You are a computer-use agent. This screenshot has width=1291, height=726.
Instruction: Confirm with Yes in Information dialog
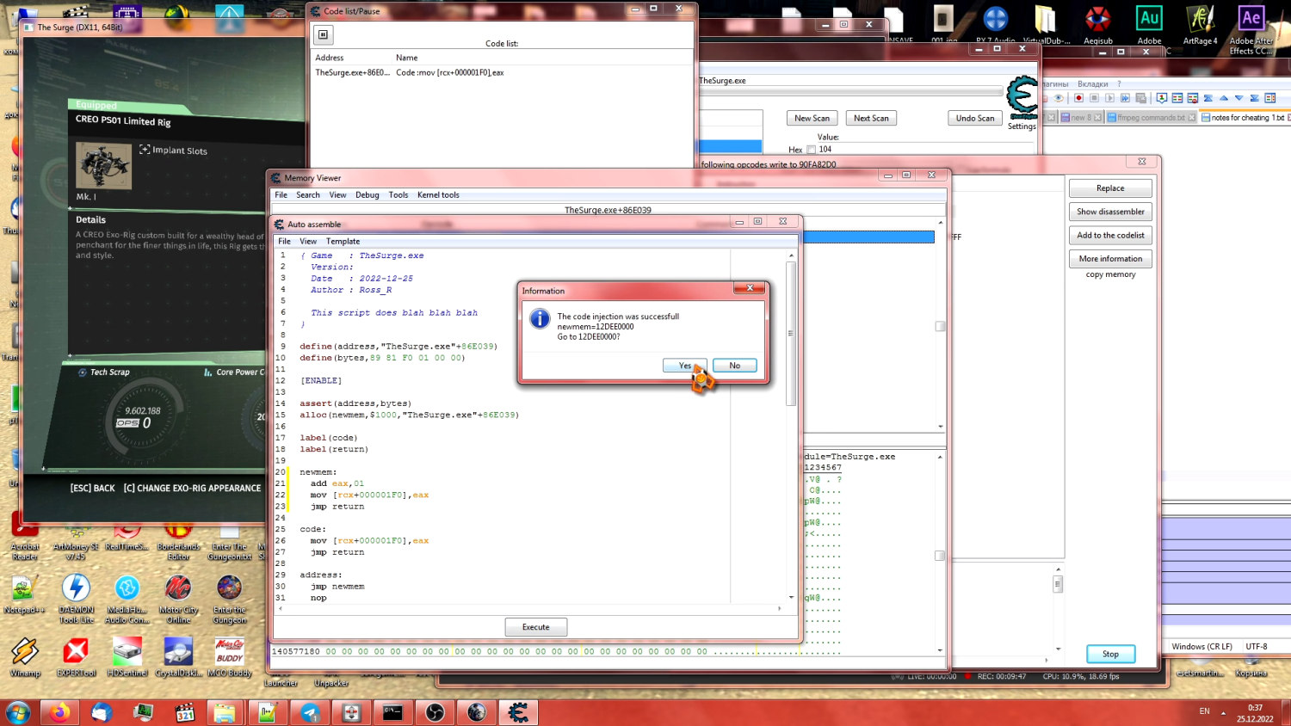click(684, 366)
